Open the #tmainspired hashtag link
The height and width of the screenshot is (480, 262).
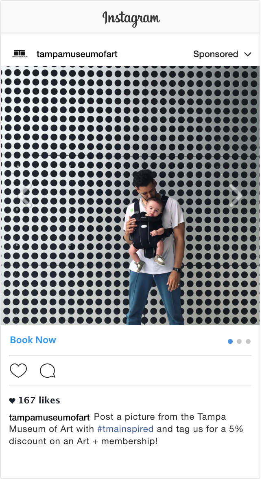125,429
